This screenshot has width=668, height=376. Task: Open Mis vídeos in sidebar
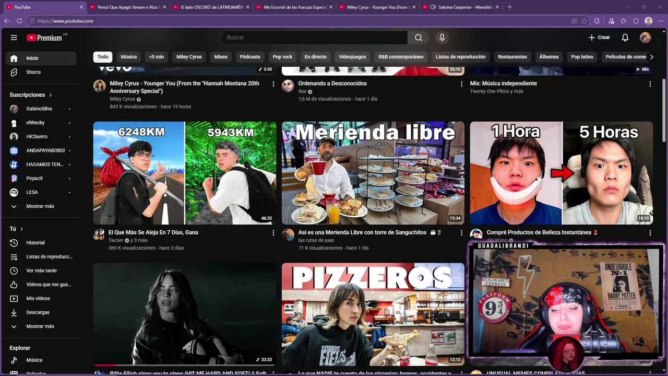coord(41,298)
